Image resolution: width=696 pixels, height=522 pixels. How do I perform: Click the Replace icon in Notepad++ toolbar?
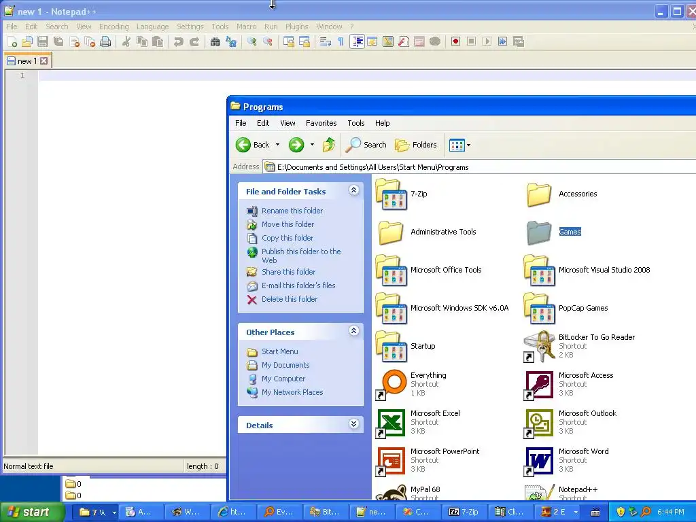[x=231, y=41]
